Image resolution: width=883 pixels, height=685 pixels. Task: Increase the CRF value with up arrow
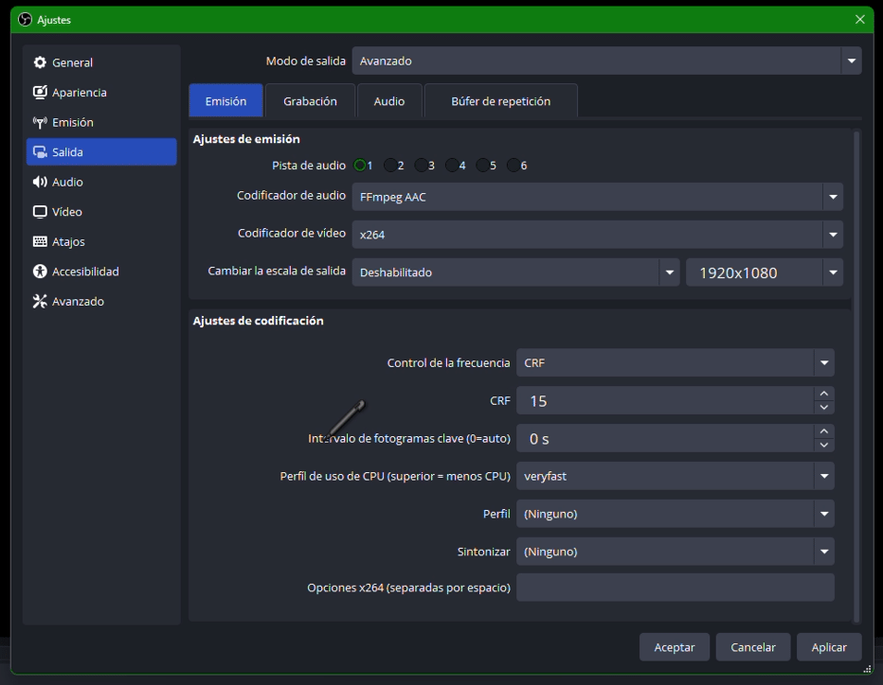point(824,394)
